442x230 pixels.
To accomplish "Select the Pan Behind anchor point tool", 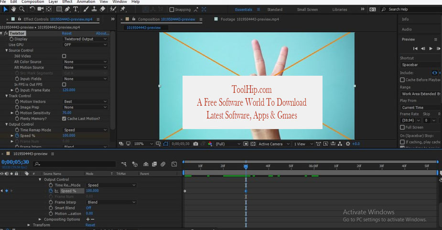I will [49, 9].
